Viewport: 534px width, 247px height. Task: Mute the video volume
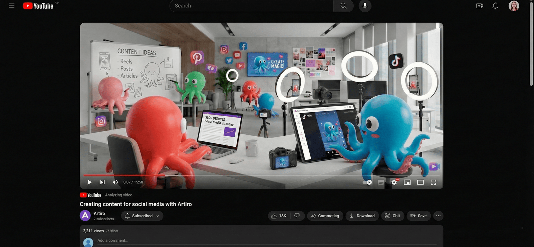click(x=115, y=182)
